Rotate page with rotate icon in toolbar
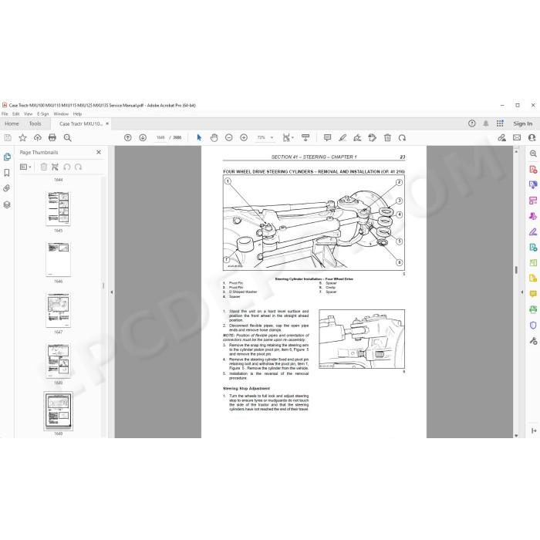 point(402,138)
